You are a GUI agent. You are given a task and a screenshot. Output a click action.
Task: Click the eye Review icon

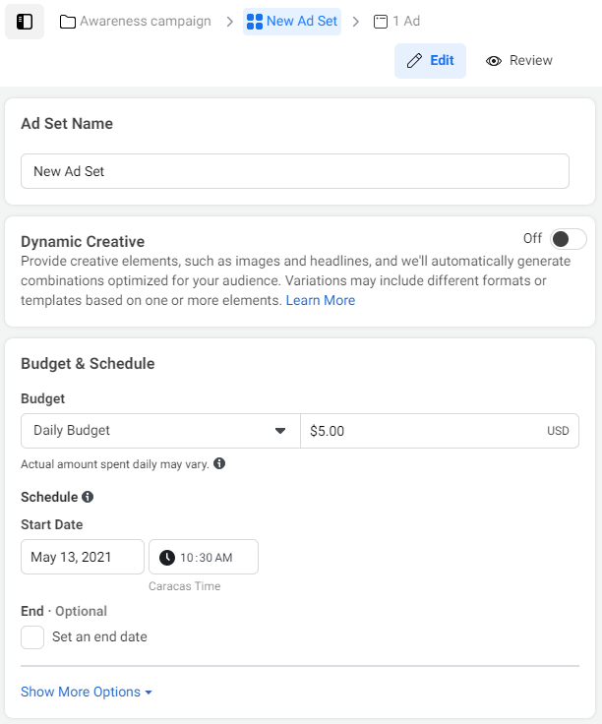click(x=495, y=61)
